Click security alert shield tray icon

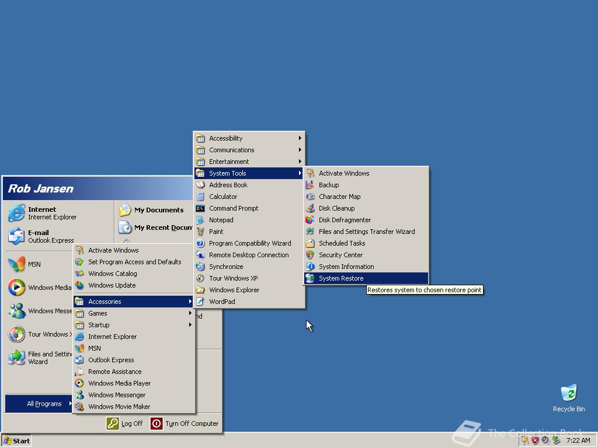coord(536,441)
